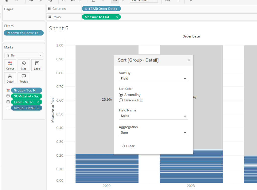Click the Clear sort button

[x=128, y=146]
